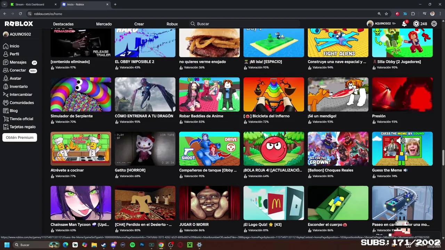The height and width of the screenshot is (250, 445).
Task: Open the browser extensions puzzle icon
Action: click(413, 14)
